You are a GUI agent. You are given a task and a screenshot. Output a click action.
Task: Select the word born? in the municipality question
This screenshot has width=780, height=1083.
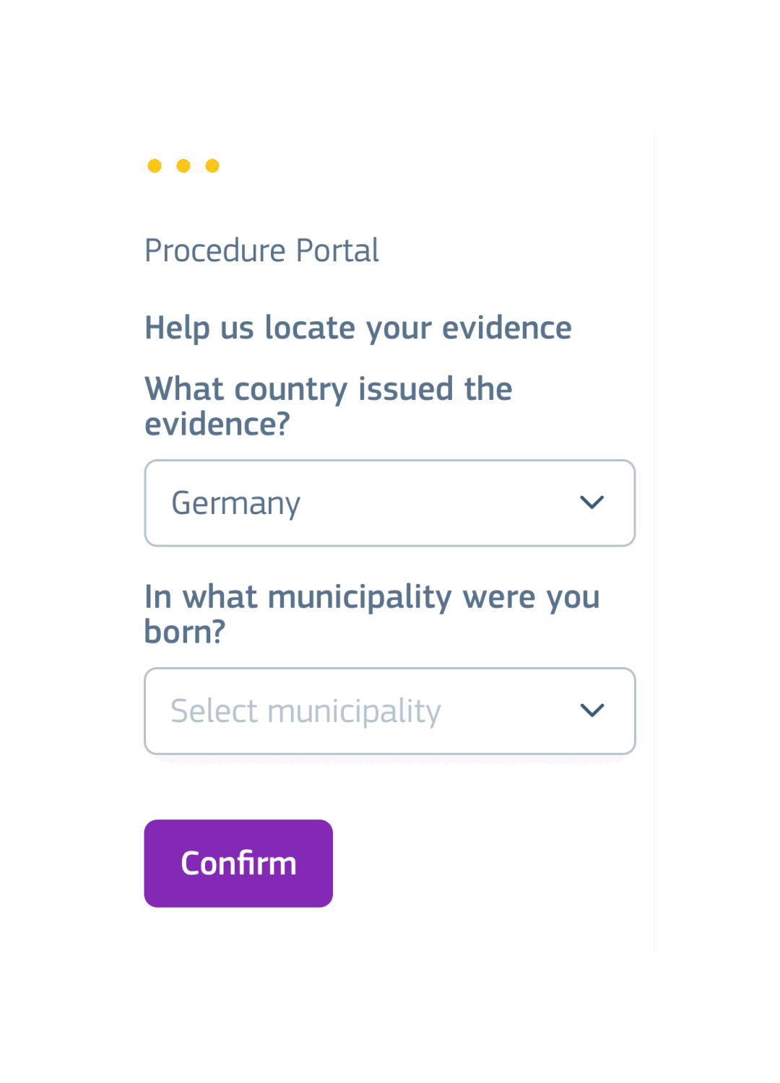coord(185,632)
